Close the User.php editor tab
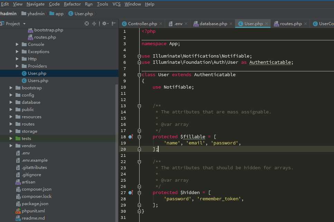 pos(267,23)
